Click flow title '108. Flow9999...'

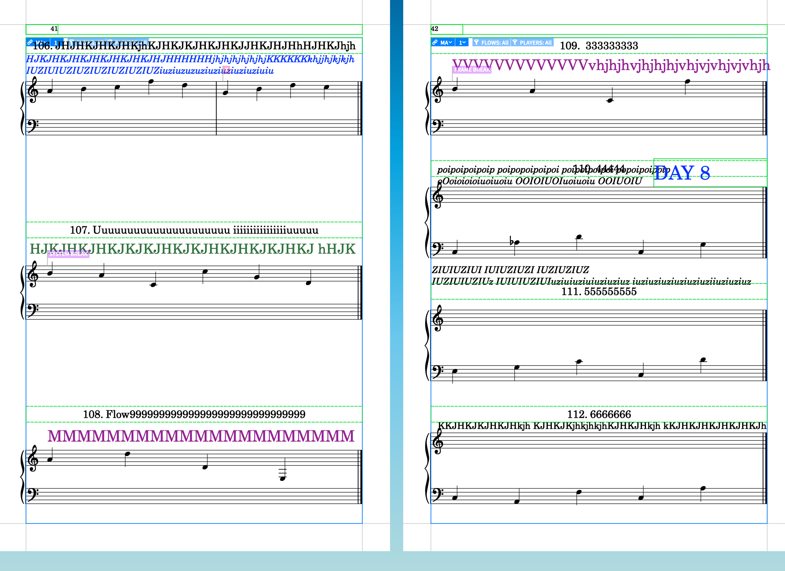pyautogui.click(x=194, y=415)
